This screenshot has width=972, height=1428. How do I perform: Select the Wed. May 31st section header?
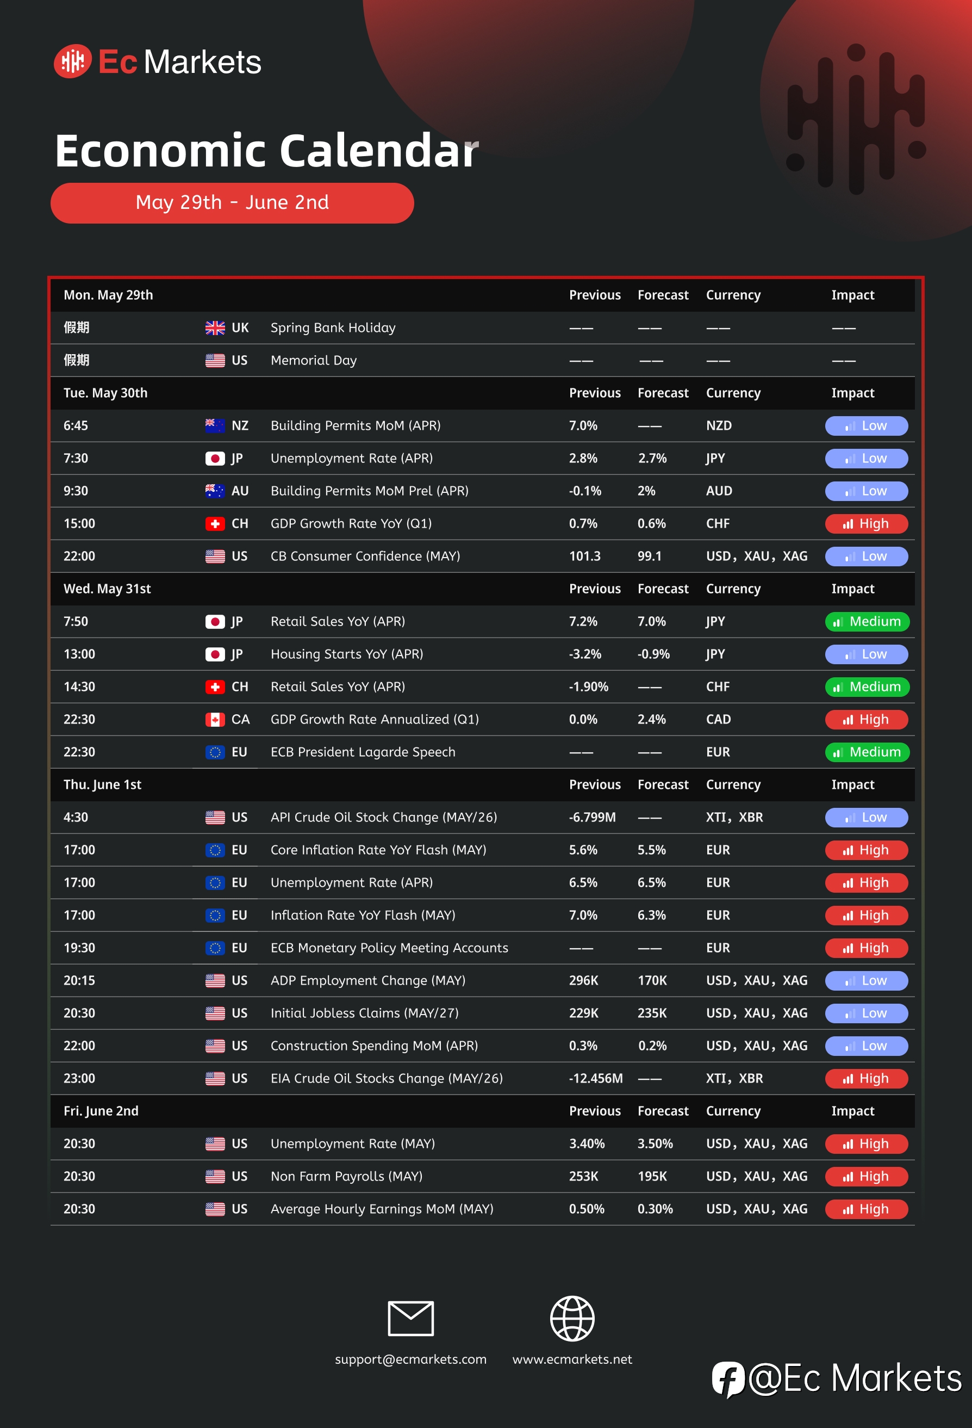pyautogui.click(x=483, y=589)
